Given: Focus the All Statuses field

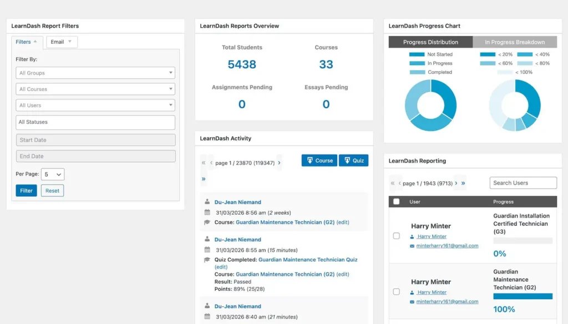Looking at the screenshot, I should tap(95, 123).
